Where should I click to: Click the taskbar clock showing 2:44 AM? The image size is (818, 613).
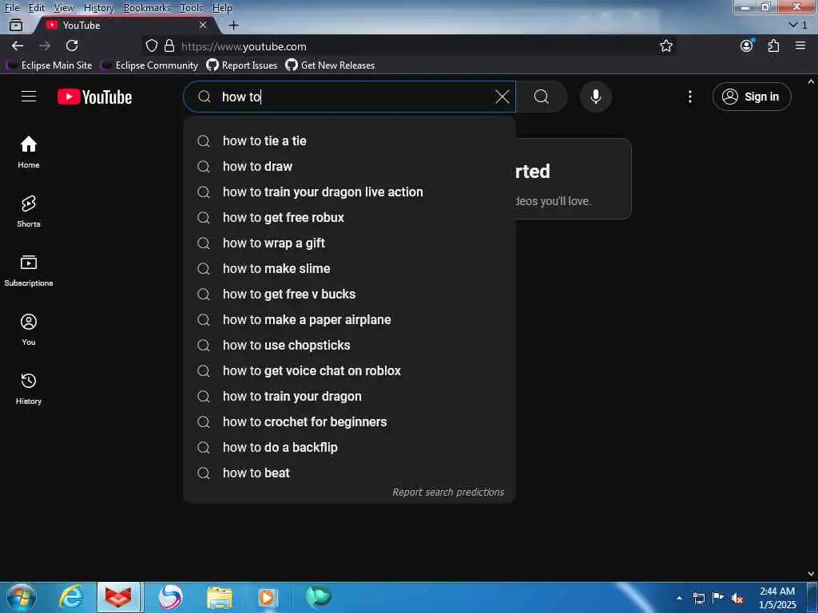coord(777,598)
